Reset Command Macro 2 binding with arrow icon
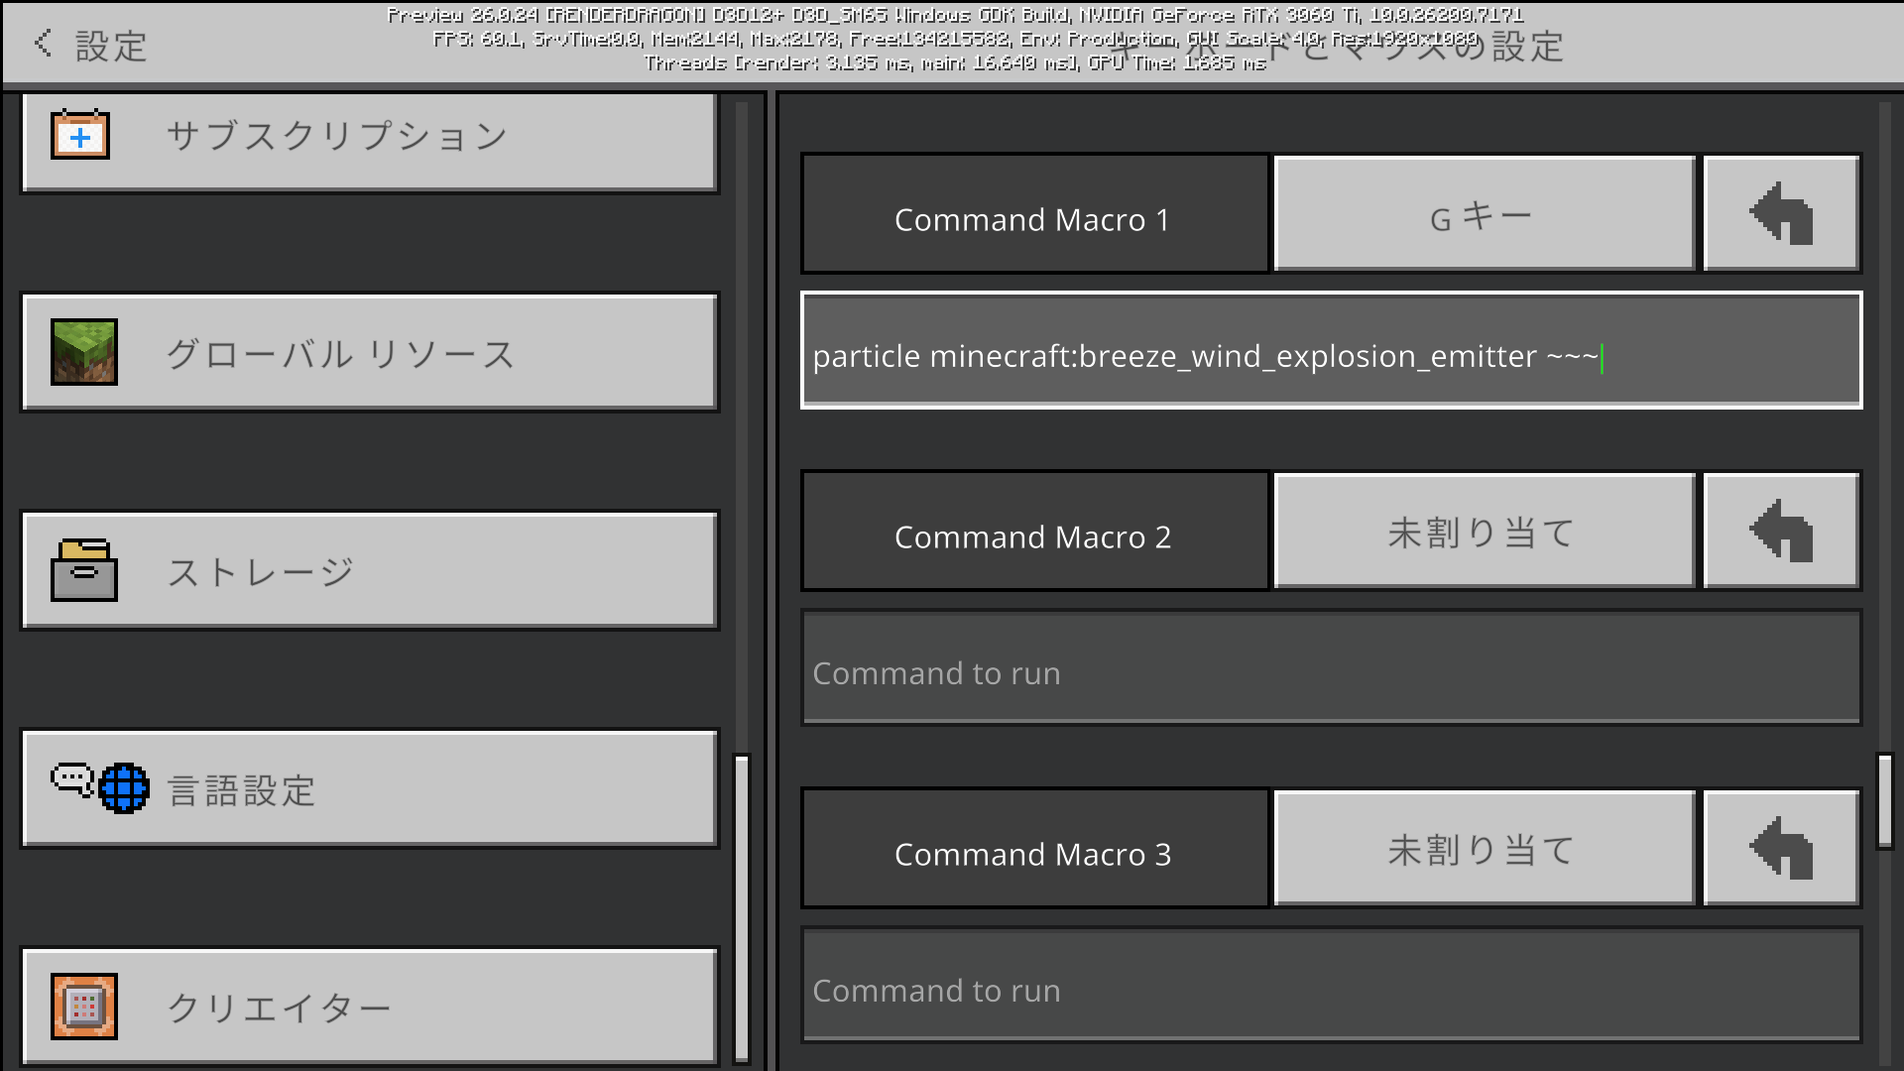Image resolution: width=1904 pixels, height=1071 pixels. (x=1781, y=531)
